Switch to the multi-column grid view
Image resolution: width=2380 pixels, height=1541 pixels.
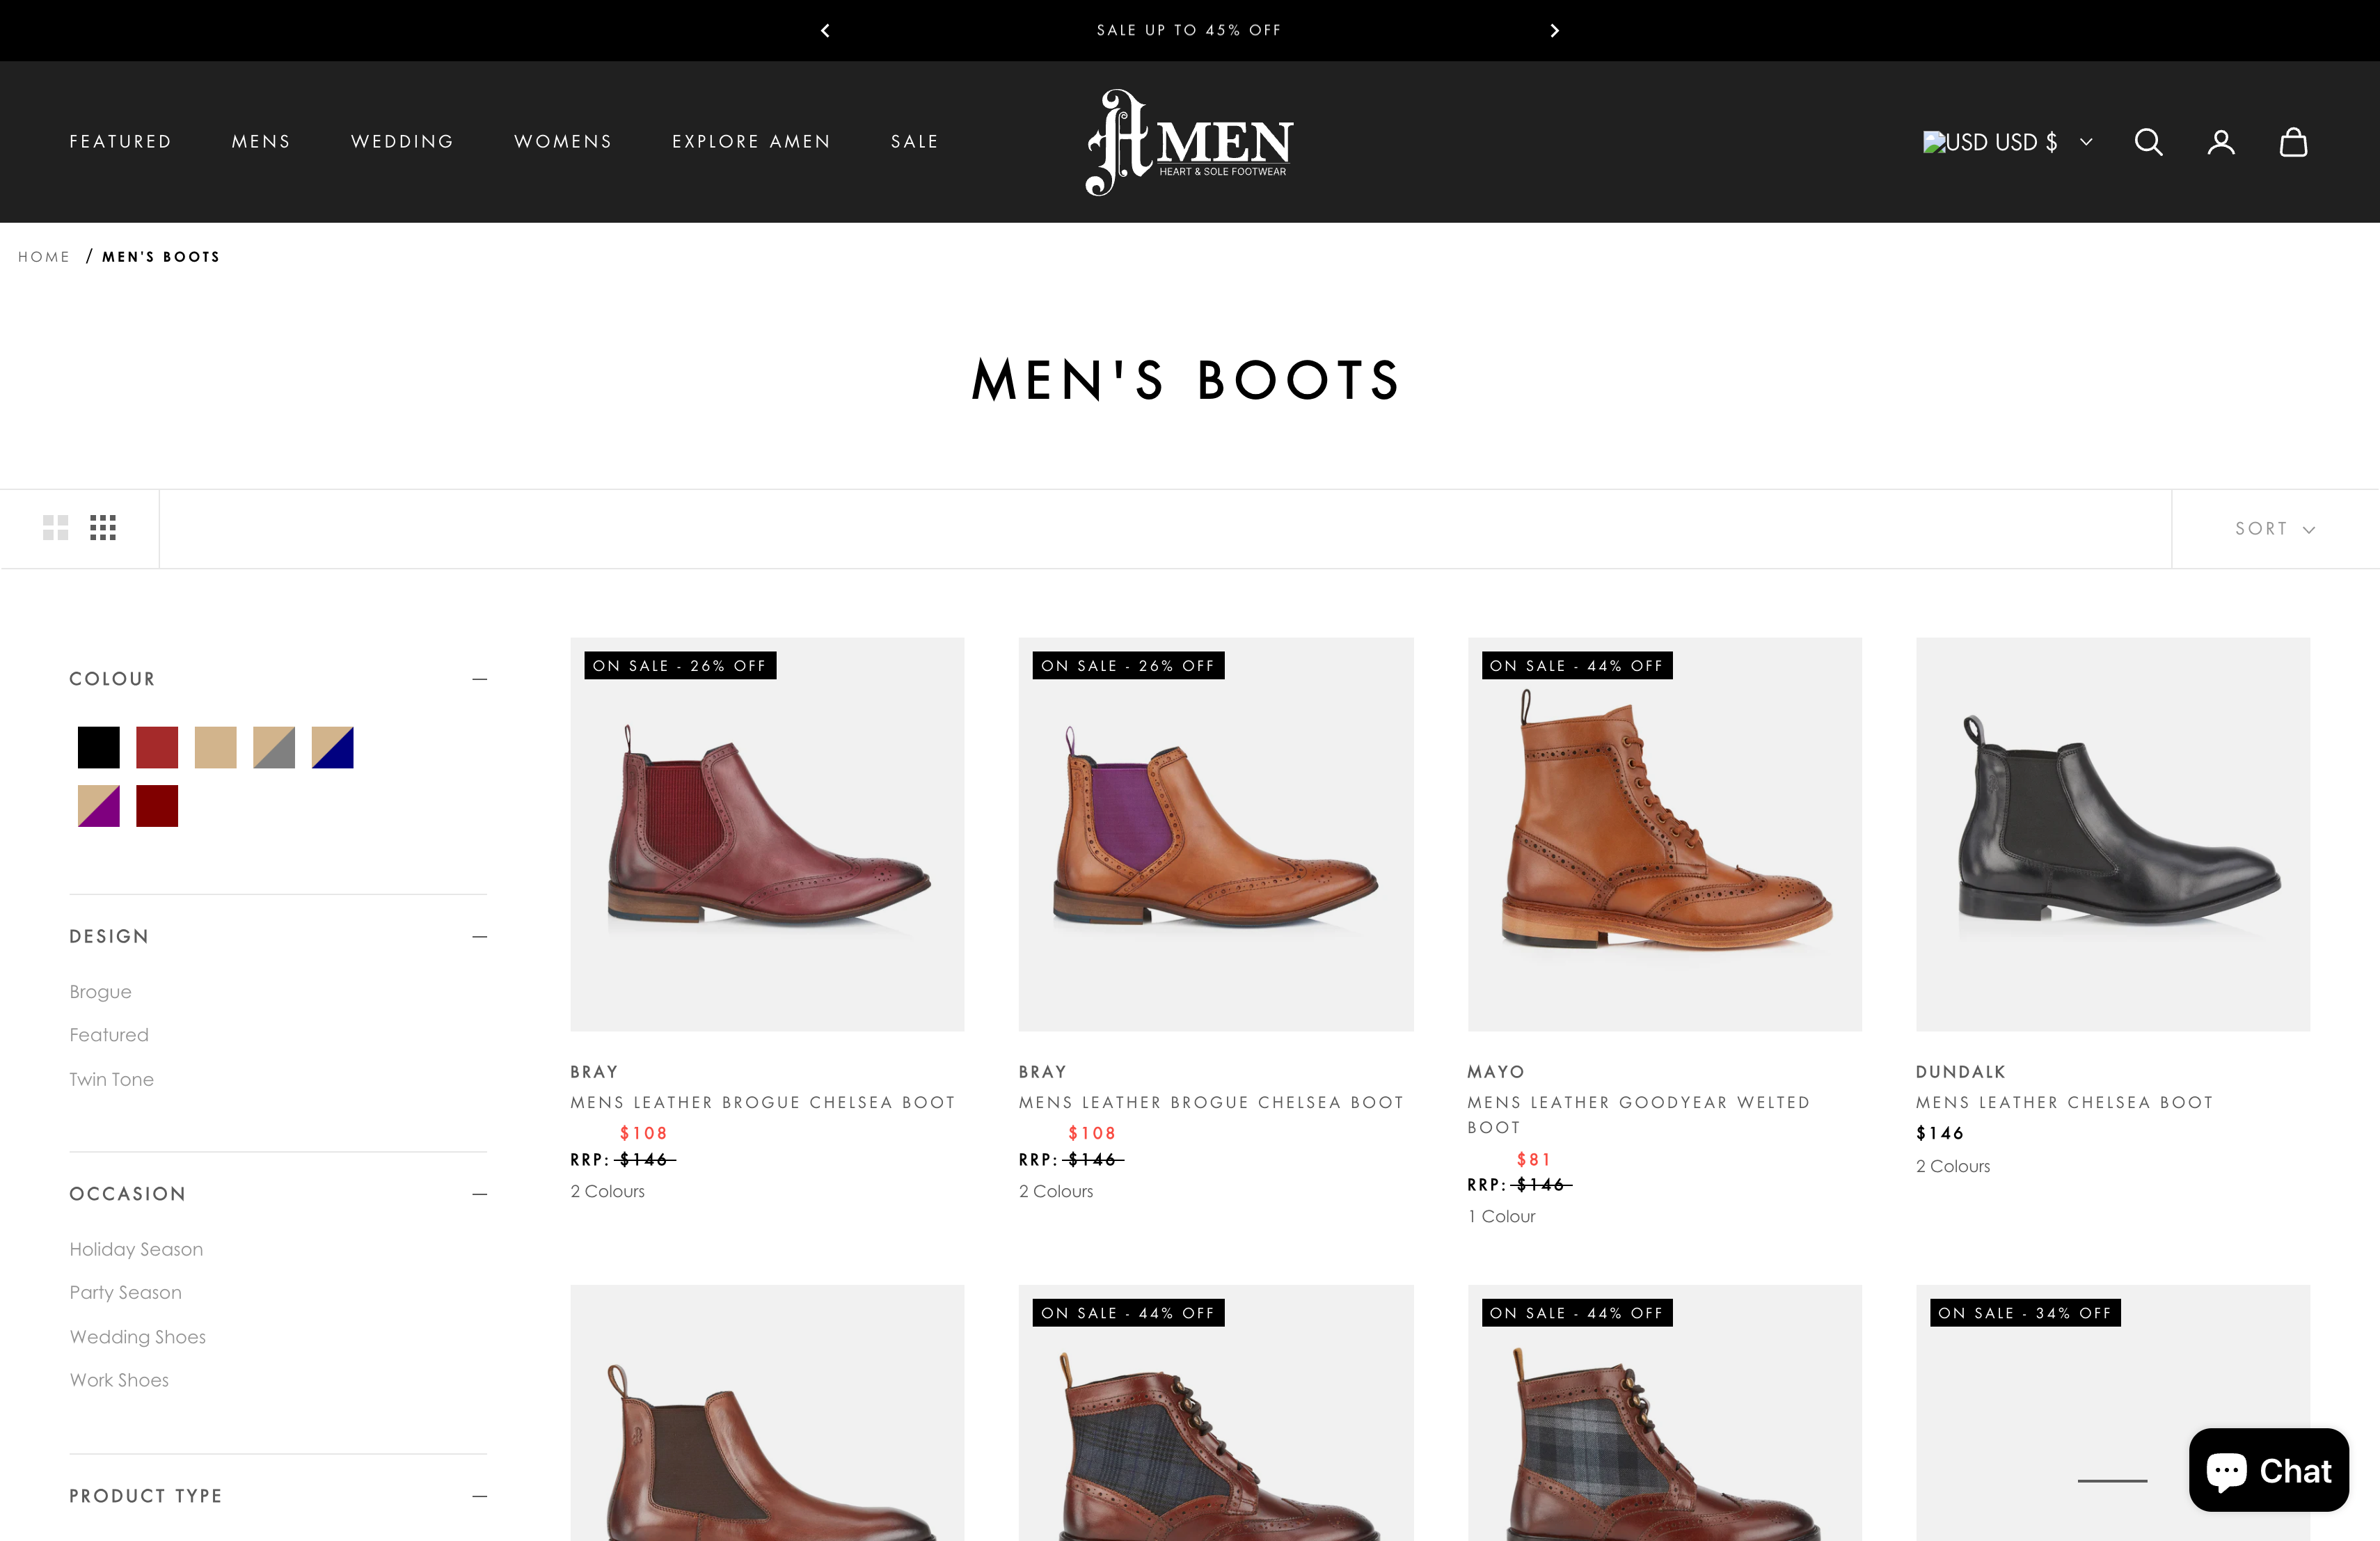pos(103,527)
